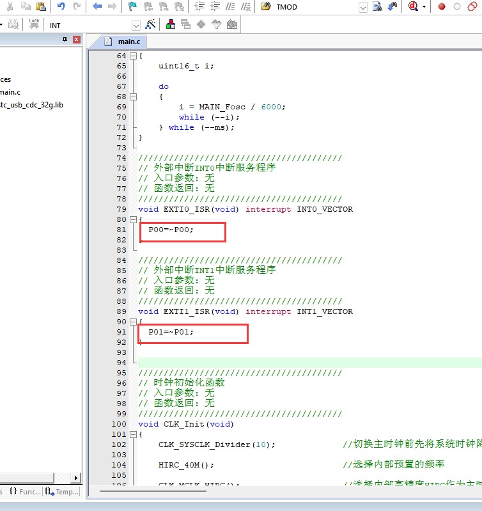Navigate backwards with the blue left arrow
482x511 pixels.
point(97,6)
